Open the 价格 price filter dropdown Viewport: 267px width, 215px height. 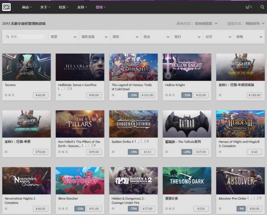[249, 37]
